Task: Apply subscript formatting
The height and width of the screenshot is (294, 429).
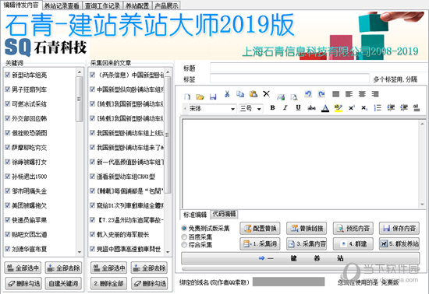Action: point(364,108)
